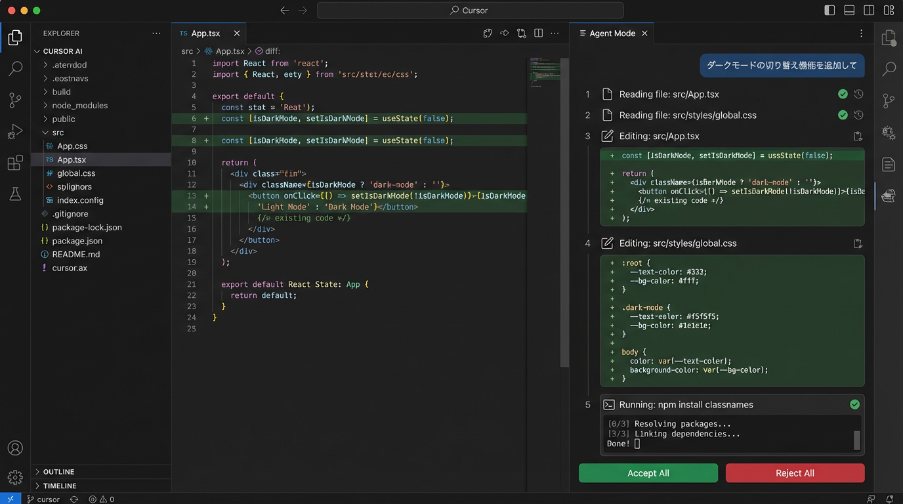This screenshot has height=504, width=903.
Task: Open the Search view in left activity bar
Action: tap(15, 68)
